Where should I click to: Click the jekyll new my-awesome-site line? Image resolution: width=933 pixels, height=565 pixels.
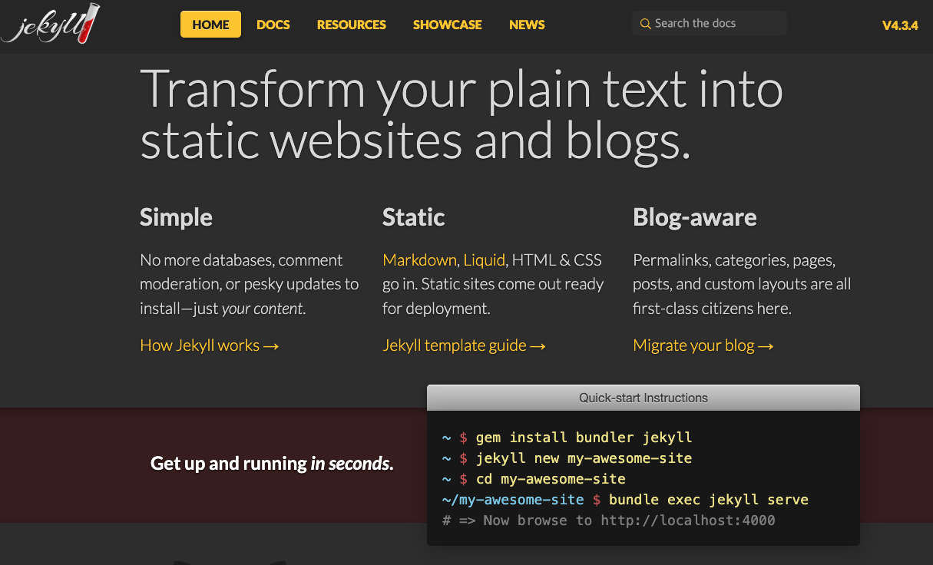coord(567,458)
